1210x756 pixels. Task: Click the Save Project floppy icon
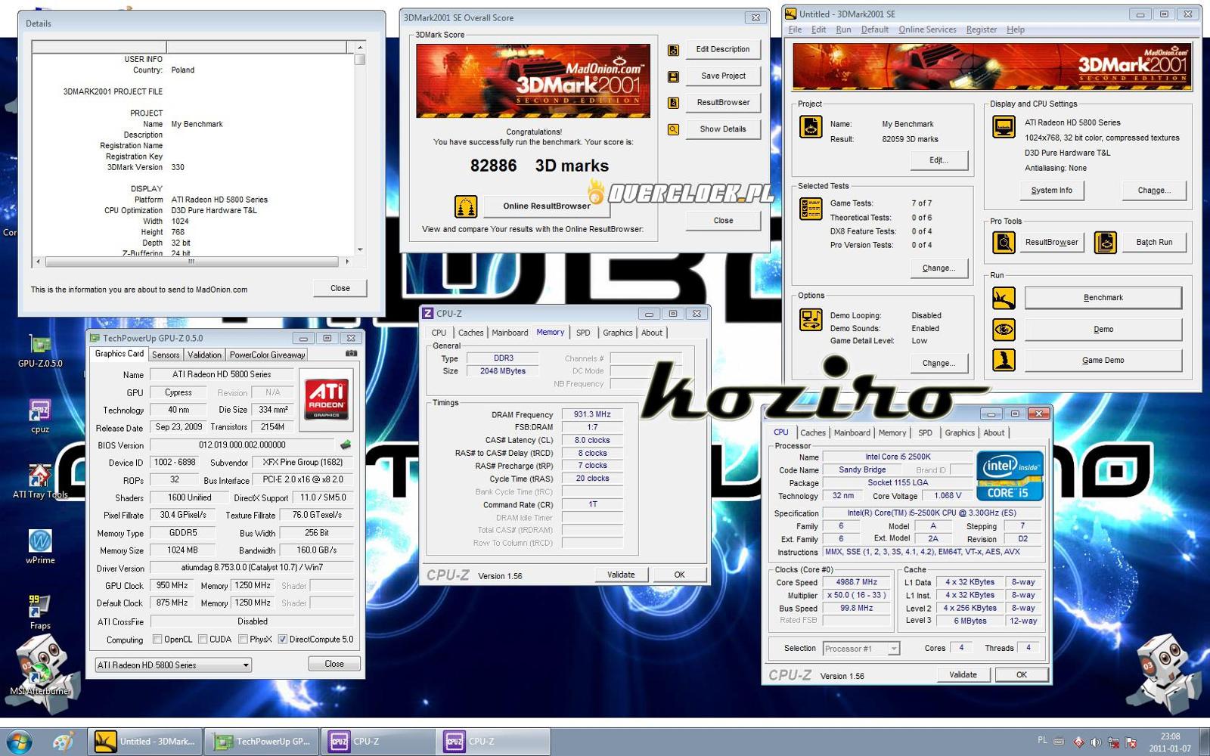click(673, 76)
